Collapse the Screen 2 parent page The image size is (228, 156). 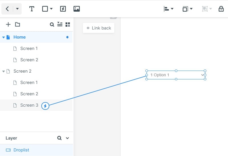[3, 71]
